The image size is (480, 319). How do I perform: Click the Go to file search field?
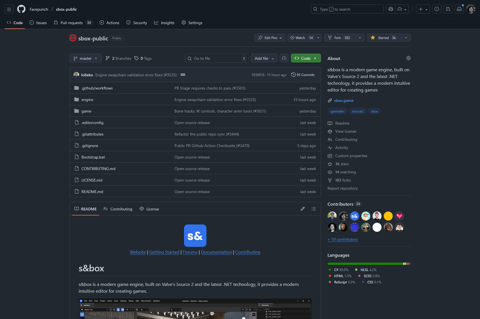click(x=217, y=58)
